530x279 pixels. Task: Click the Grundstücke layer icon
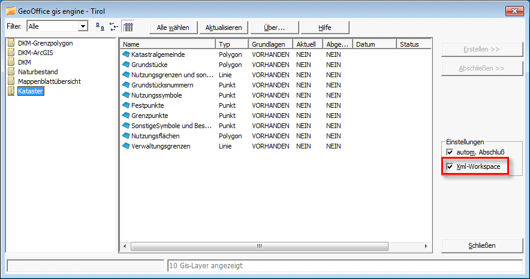(126, 65)
